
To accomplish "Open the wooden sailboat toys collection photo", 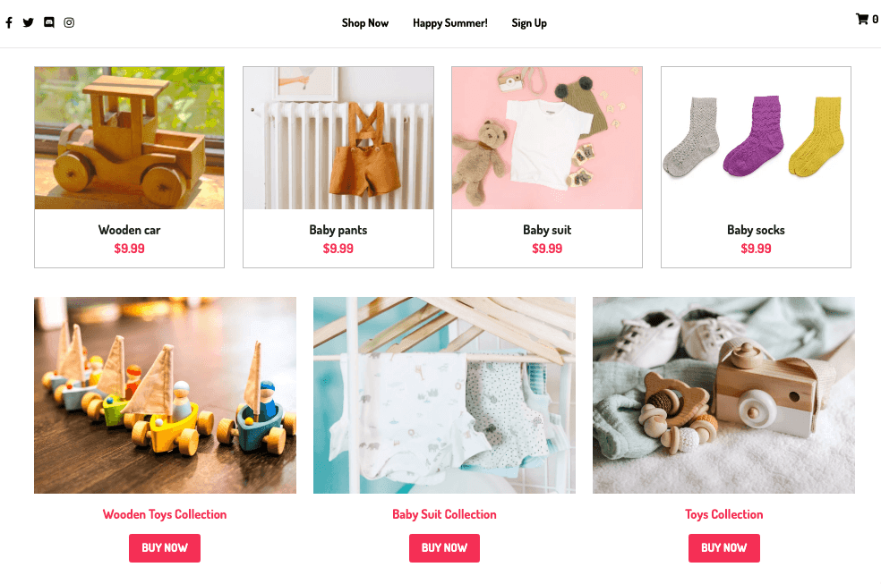I will [165, 395].
